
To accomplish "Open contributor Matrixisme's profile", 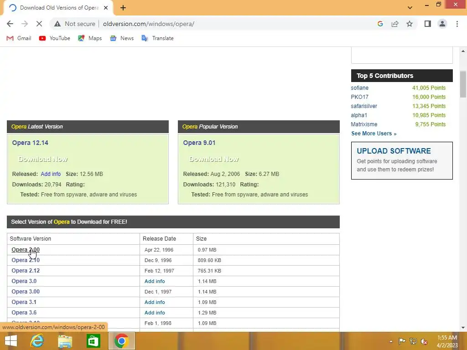I will [x=364, y=124].
